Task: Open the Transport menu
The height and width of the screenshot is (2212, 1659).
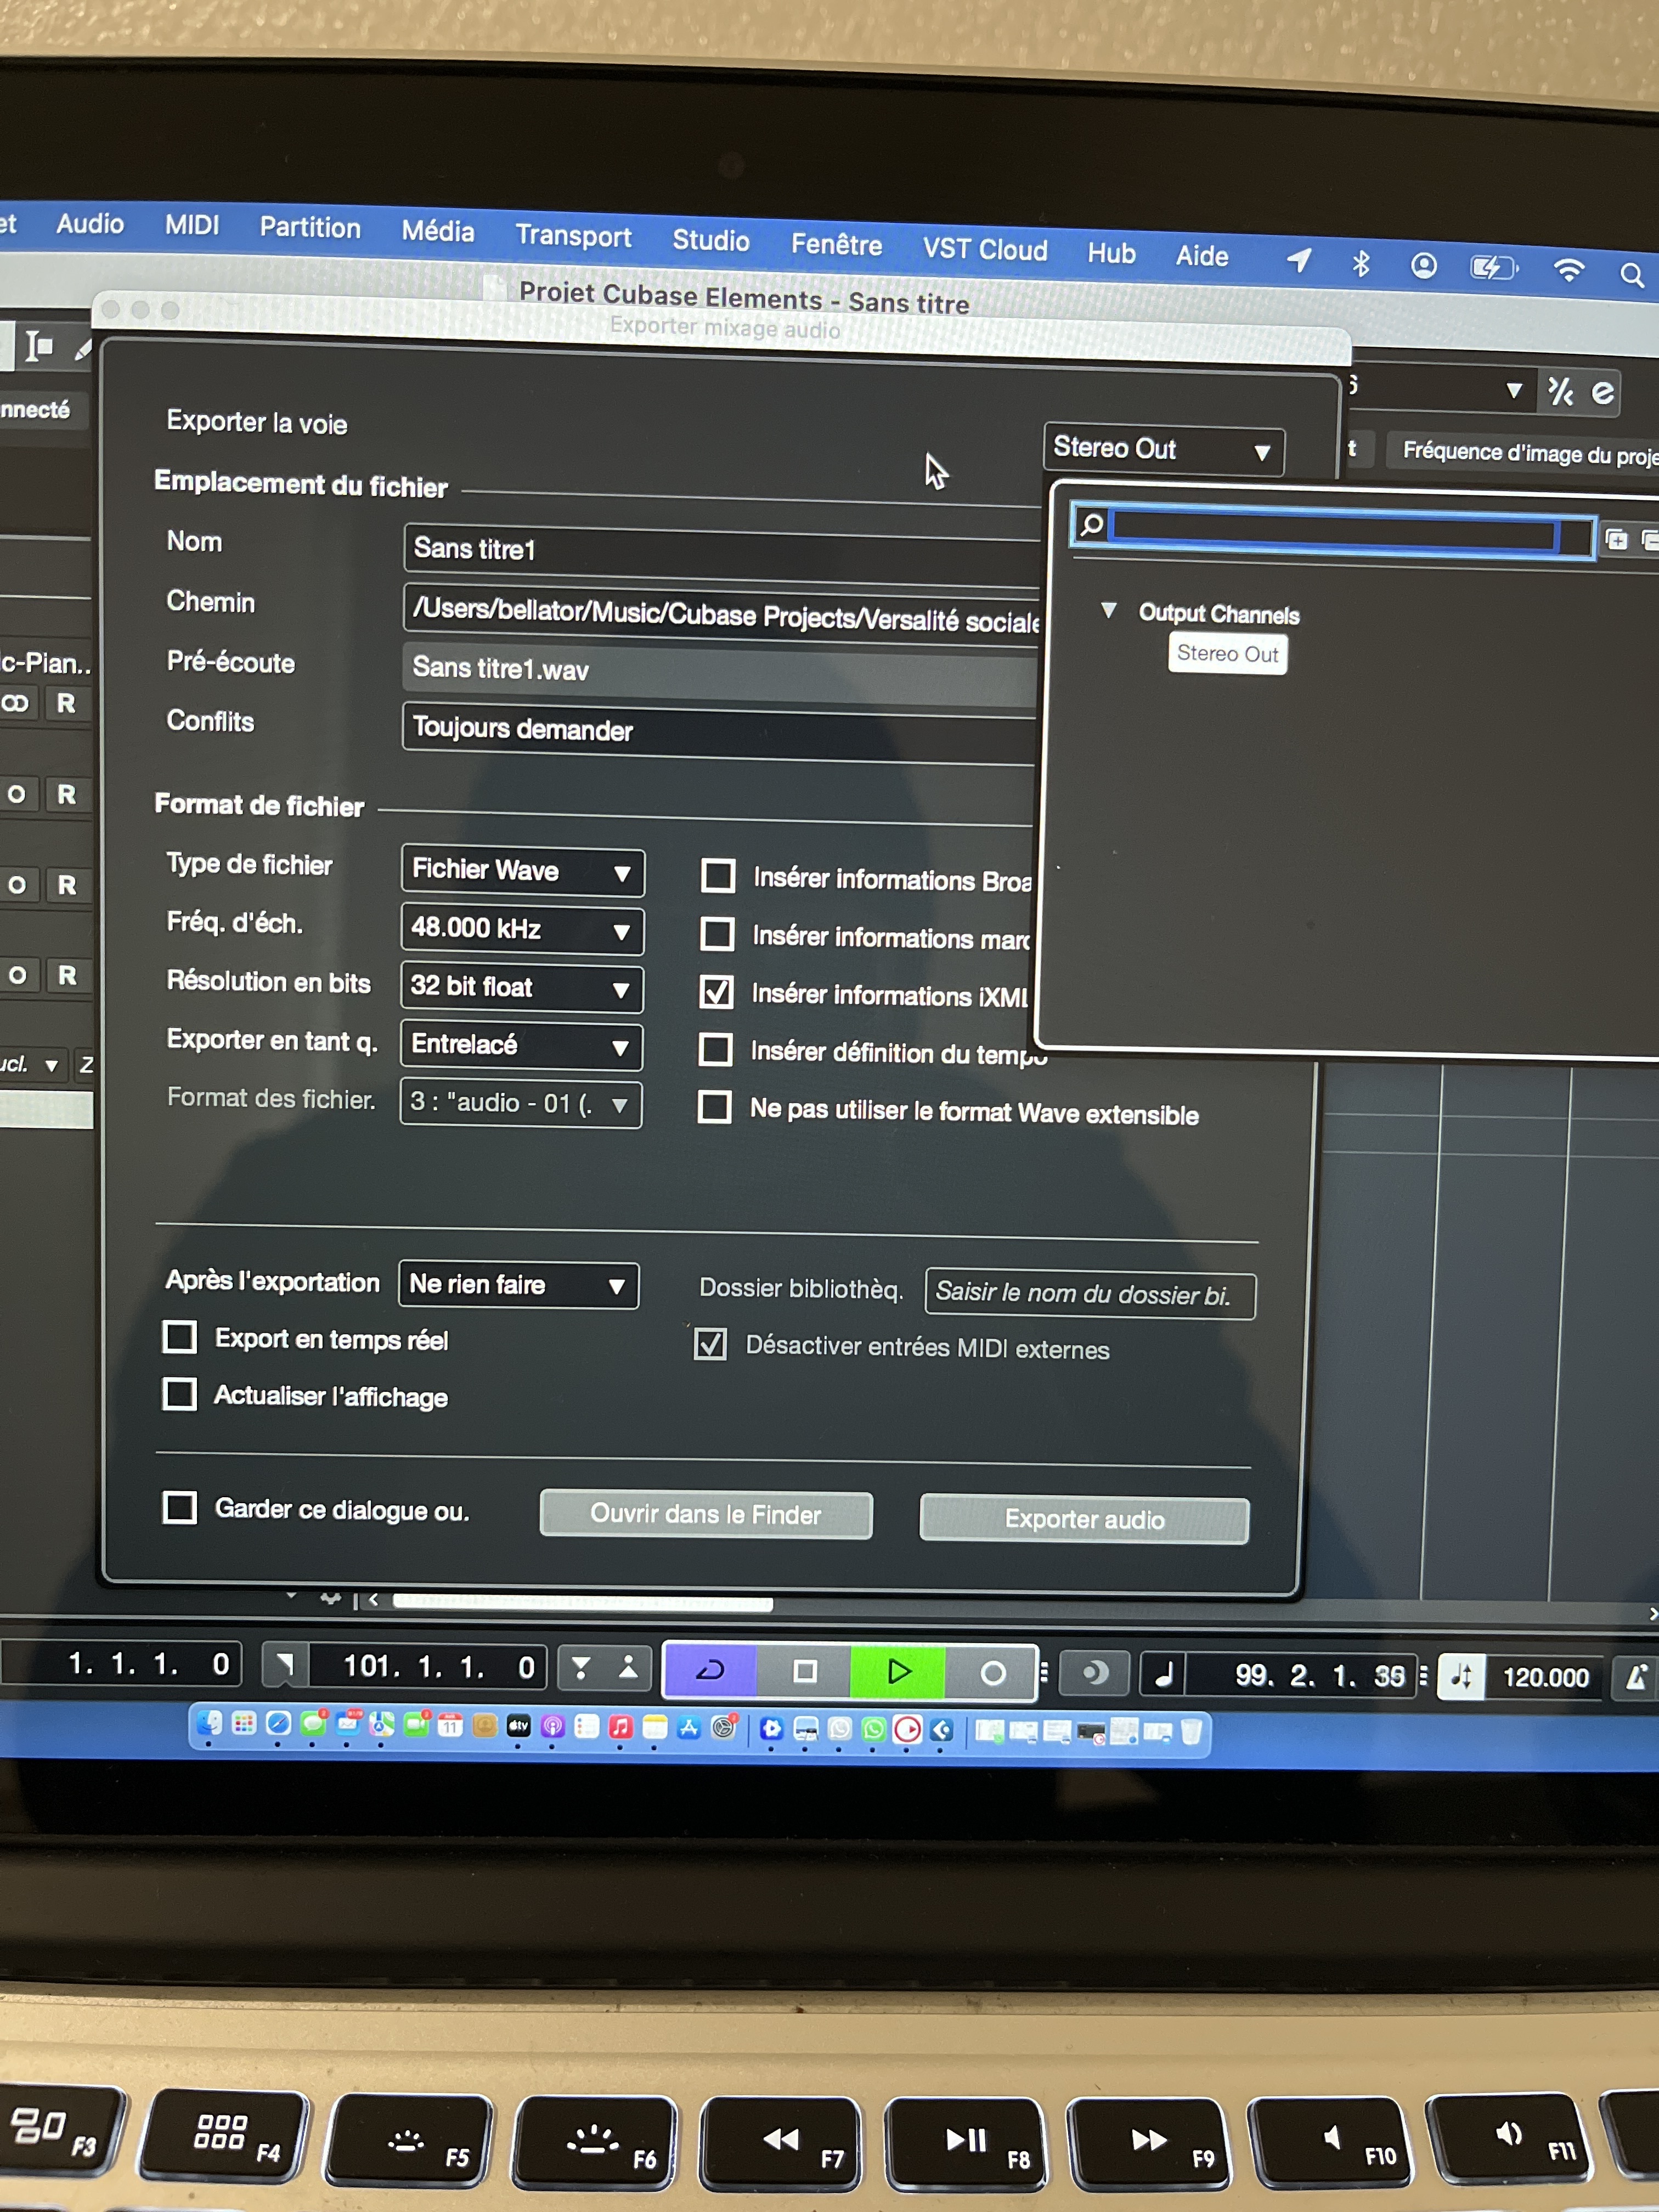Action: tap(573, 237)
